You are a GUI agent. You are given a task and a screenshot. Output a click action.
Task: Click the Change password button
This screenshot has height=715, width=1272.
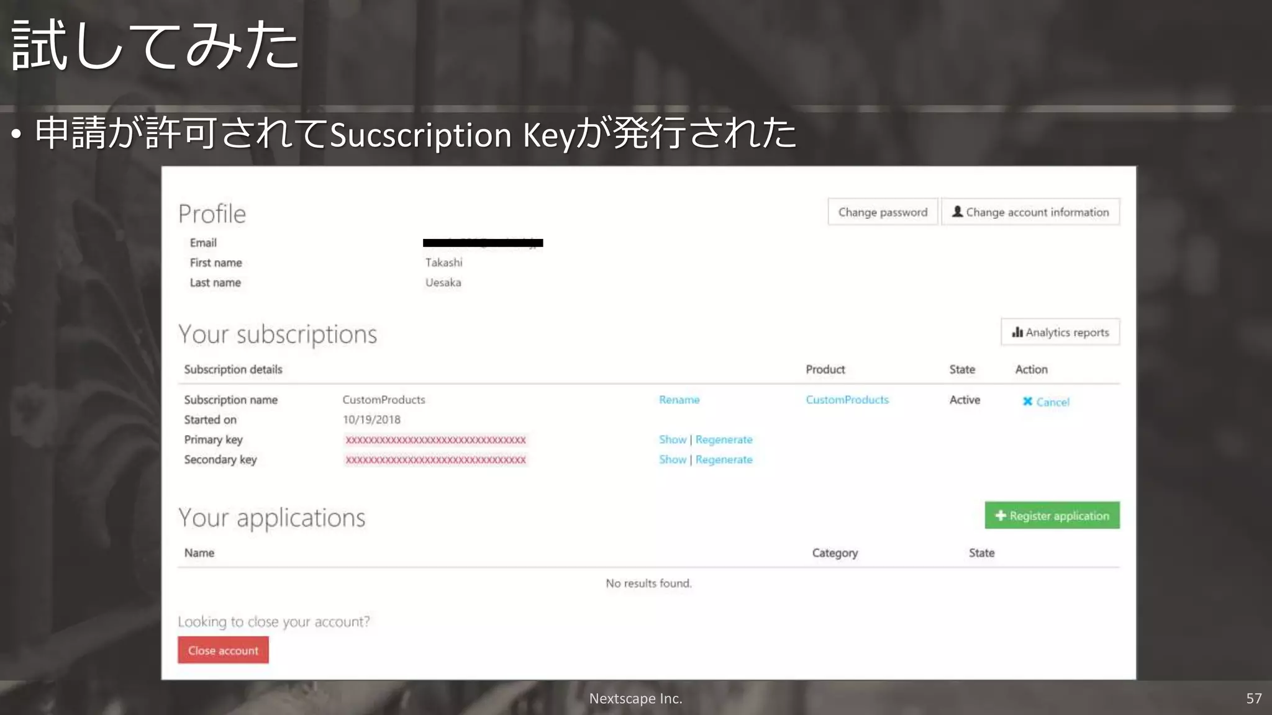[x=883, y=212]
